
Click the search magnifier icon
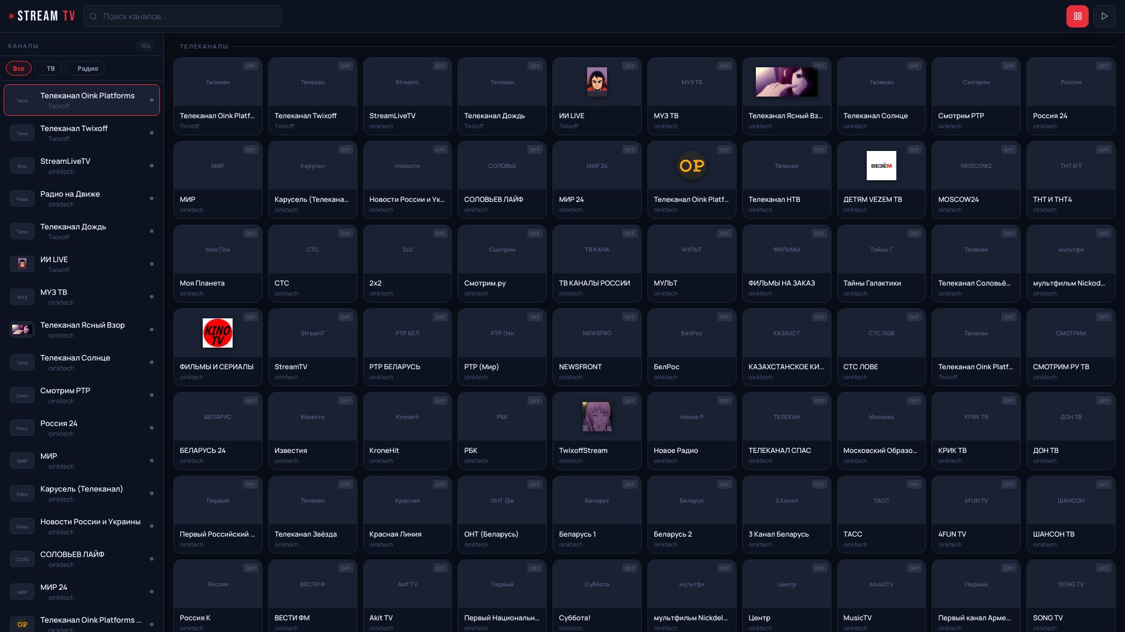pyautogui.click(x=94, y=16)
